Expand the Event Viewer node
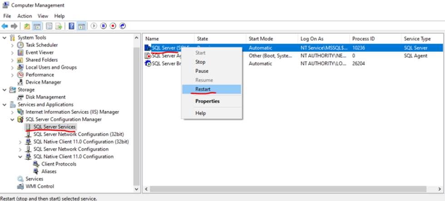The height and width of the screenshot is (201, 445). click(12, 53)
